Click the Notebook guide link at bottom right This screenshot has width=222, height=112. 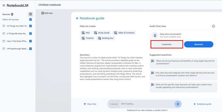(x=202, y=104)
